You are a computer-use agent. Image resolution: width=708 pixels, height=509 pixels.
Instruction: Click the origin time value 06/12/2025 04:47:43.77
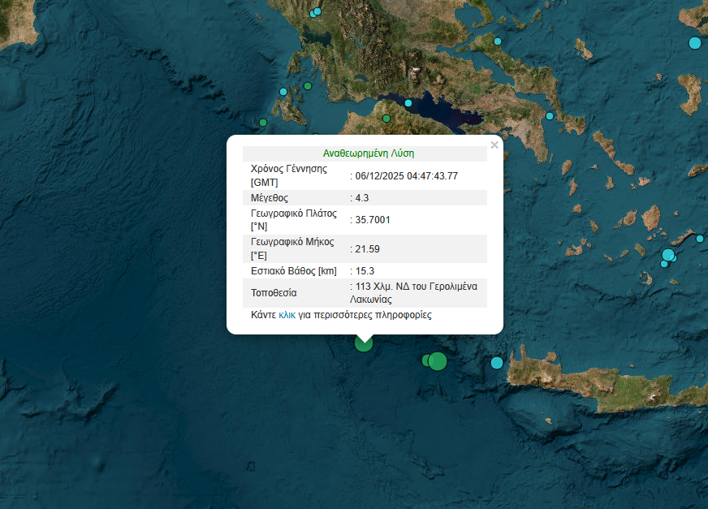(x=406, y=175)
